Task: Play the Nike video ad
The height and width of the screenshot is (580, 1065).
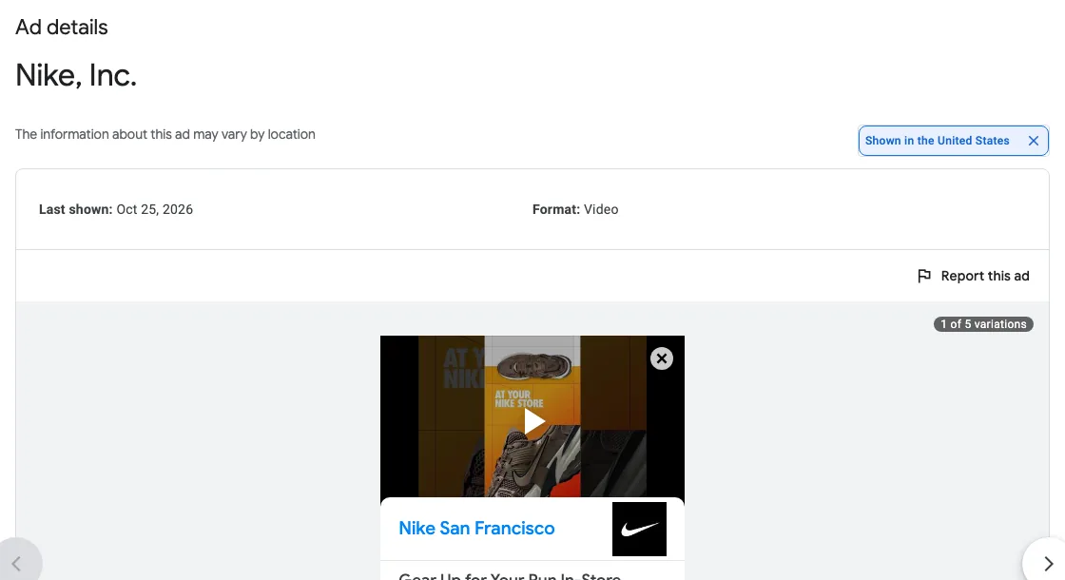Action: pos(533,422)
